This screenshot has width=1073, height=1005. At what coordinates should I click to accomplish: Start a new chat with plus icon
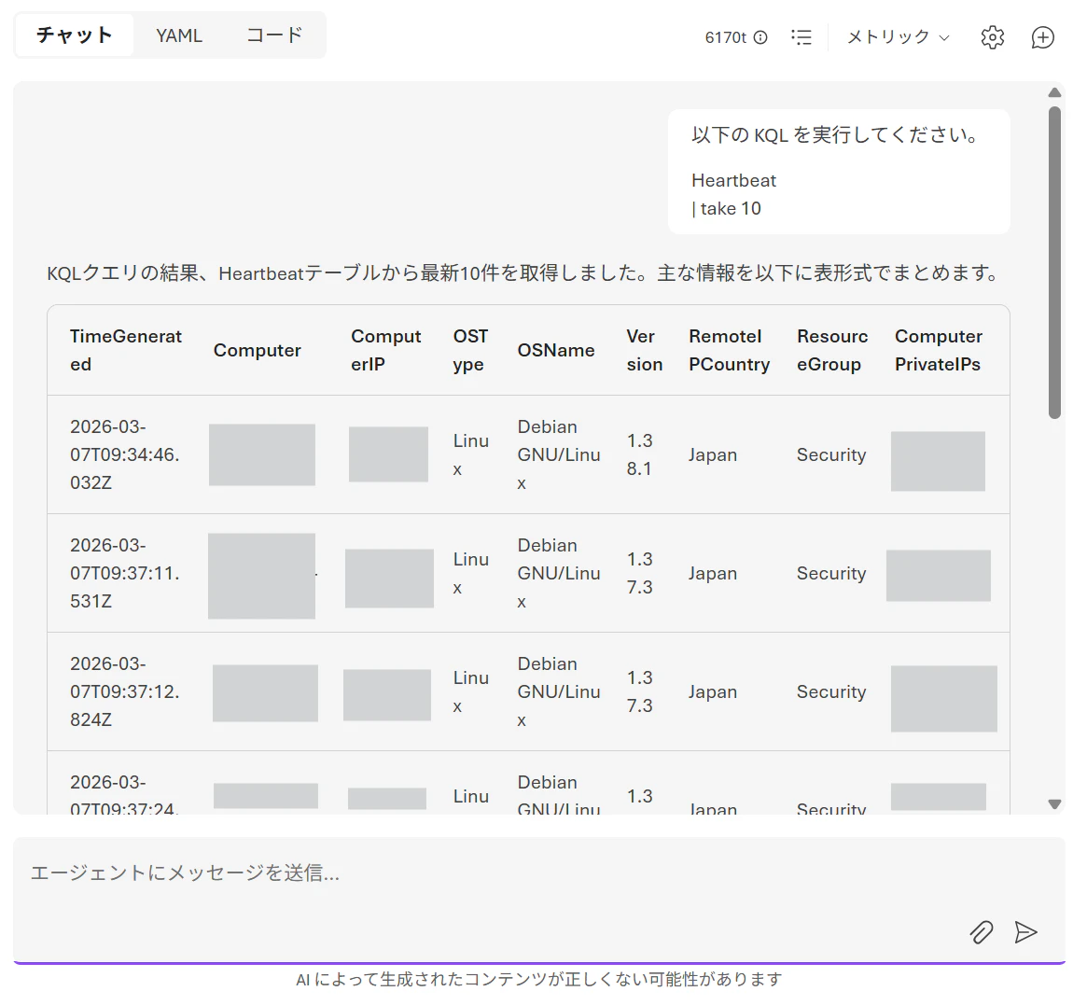pos(1042,37)
